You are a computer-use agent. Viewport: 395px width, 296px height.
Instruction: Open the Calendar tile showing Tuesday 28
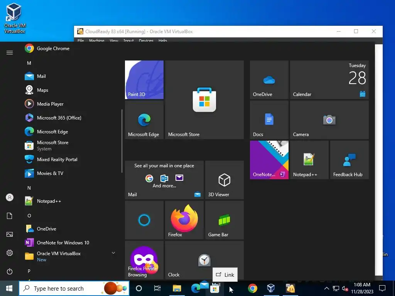(x=329, y=80)
